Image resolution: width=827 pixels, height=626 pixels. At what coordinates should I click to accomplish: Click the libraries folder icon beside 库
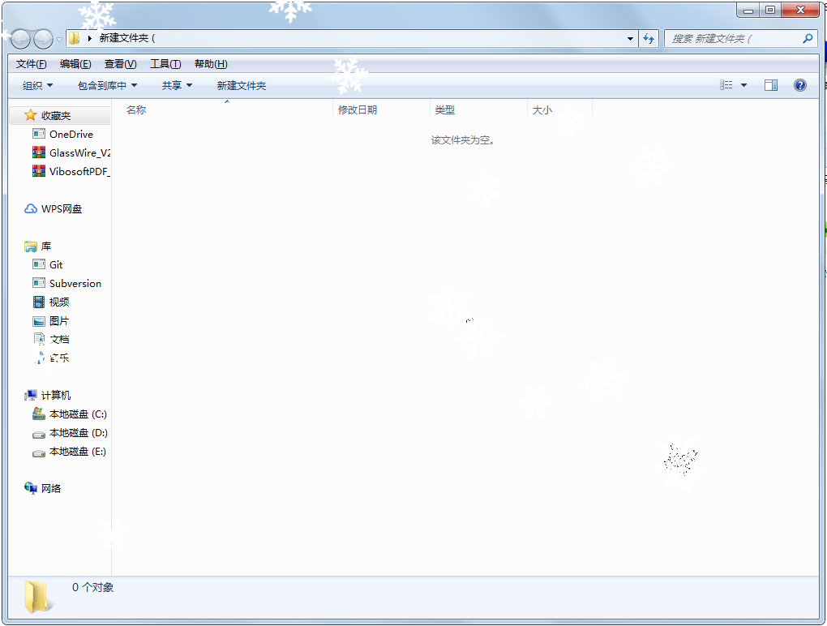31,247
